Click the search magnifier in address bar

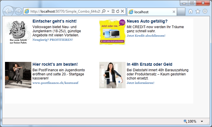pos(104,11)
